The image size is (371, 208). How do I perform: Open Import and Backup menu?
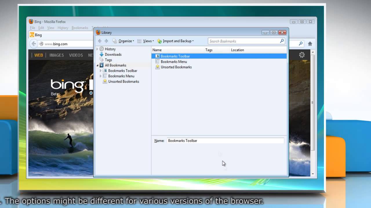(x=178, y=41)
